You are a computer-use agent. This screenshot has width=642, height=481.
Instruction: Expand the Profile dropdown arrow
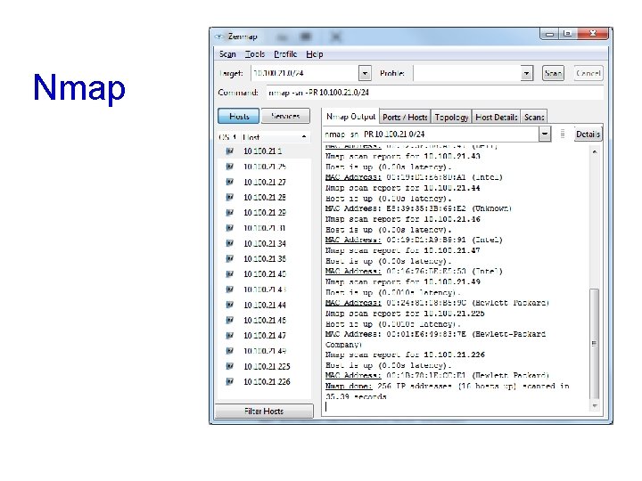527,74
